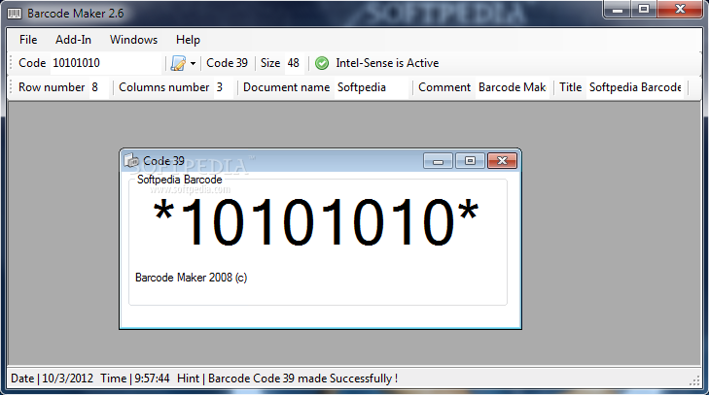The image size is (709, 395).
Task: Click the Title label in toolbar
Action: (x=570, y=87)
